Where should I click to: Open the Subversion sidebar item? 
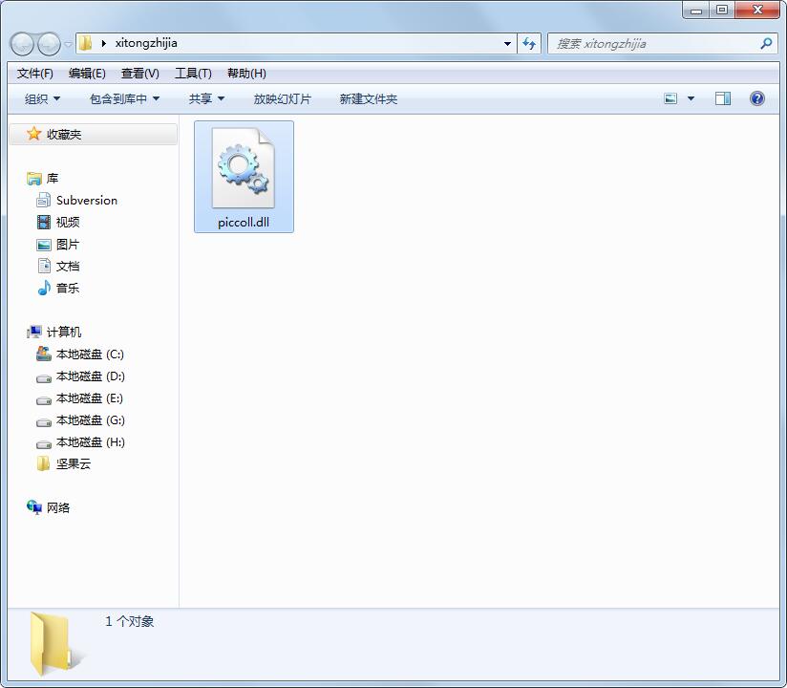click(86, 200)
